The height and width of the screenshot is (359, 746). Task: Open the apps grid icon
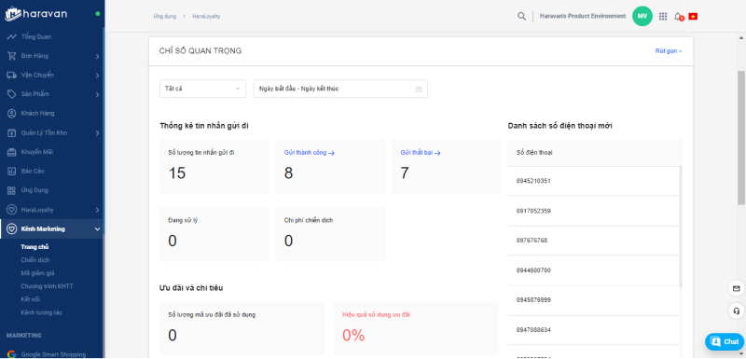(663, 16)
